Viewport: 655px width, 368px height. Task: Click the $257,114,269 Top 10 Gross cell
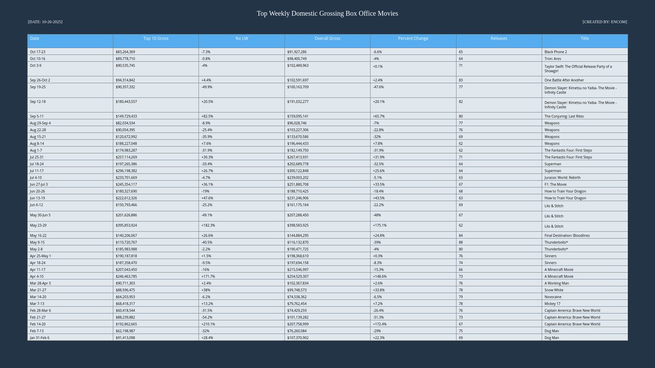(x=156, y=157)
